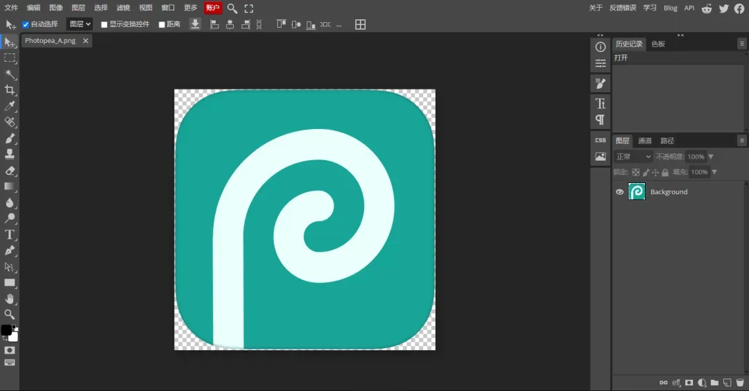Switch to the 色板 tab
This screenshot has height=391, width=749.
point(658,44)
